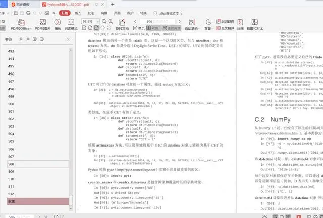Go to next page arrow
This screenshot has height=218, width=323.
180,21
